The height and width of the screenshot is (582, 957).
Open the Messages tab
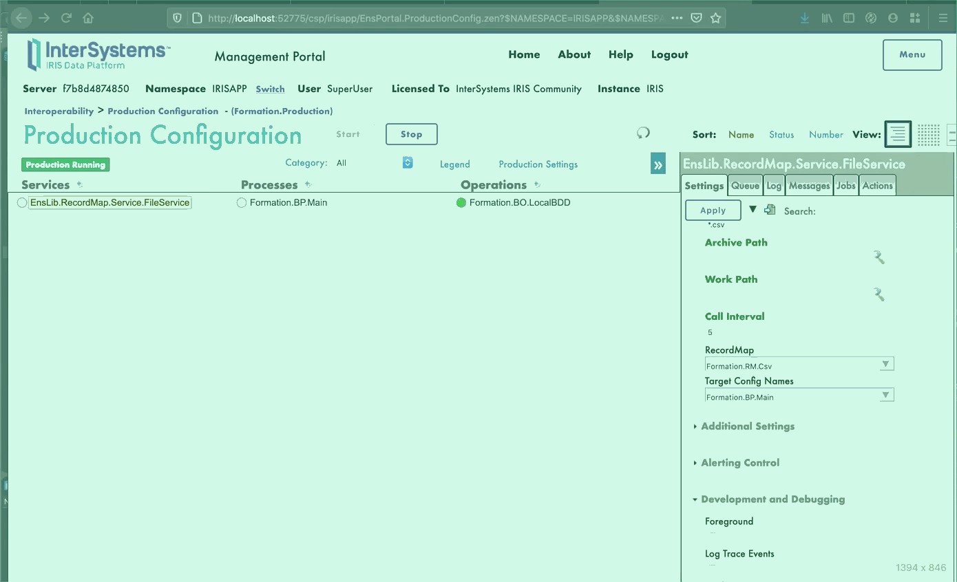pos(809,185)
